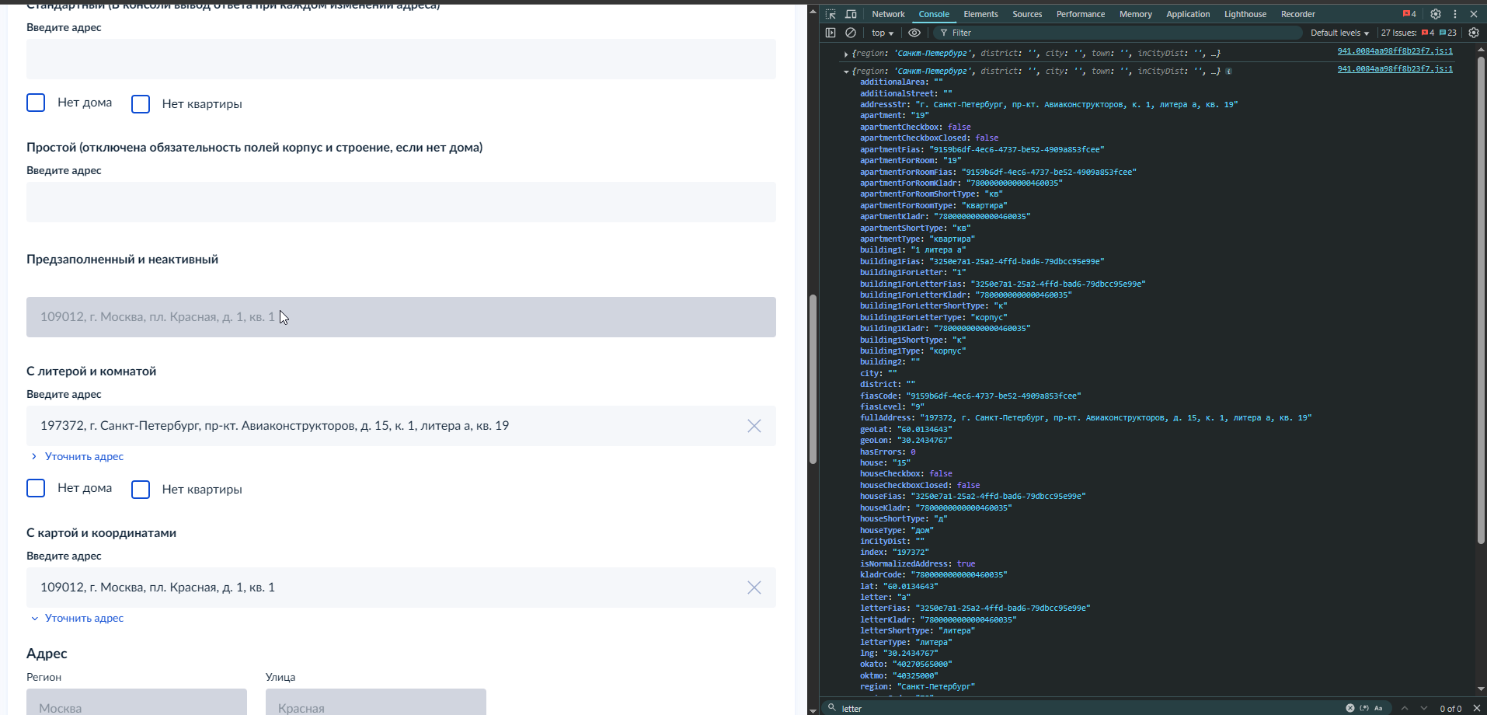Show the console sidebar panel icon
The image size is (1487, 715).
(831, 33)
